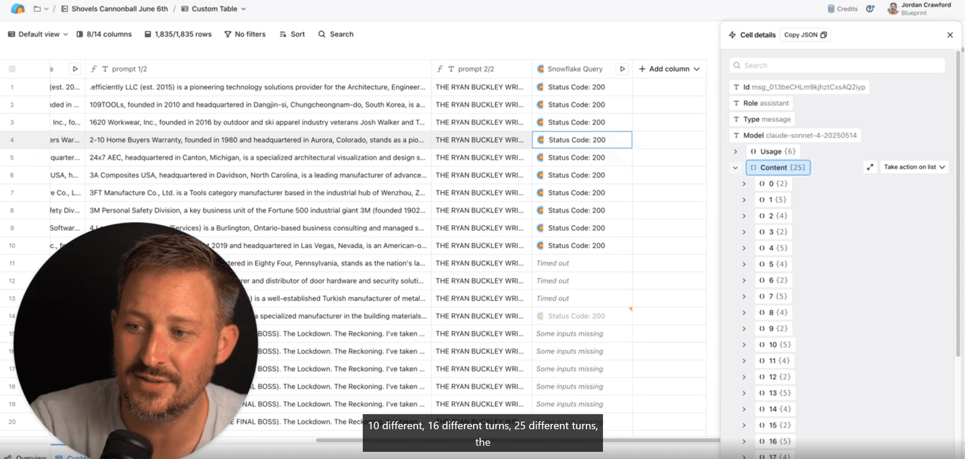The image size is (965, 459).
Task: Click the columns icon beside 8/14 columns
Action: point(80,34)
